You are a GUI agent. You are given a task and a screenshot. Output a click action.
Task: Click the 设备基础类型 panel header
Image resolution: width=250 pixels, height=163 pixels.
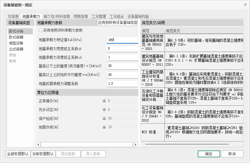[x=20, y=23]
